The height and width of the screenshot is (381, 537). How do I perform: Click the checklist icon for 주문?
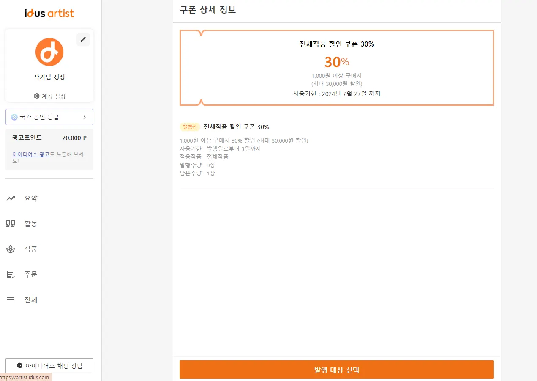click(x=11, y=274)
